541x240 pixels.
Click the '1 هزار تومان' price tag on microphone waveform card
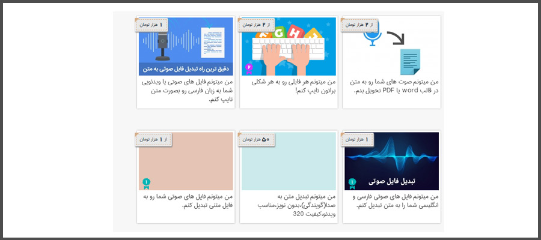pos(151,25)
